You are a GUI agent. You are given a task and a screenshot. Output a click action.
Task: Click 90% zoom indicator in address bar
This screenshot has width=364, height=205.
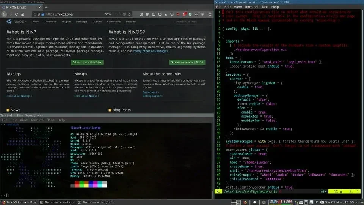coord(108,14)
